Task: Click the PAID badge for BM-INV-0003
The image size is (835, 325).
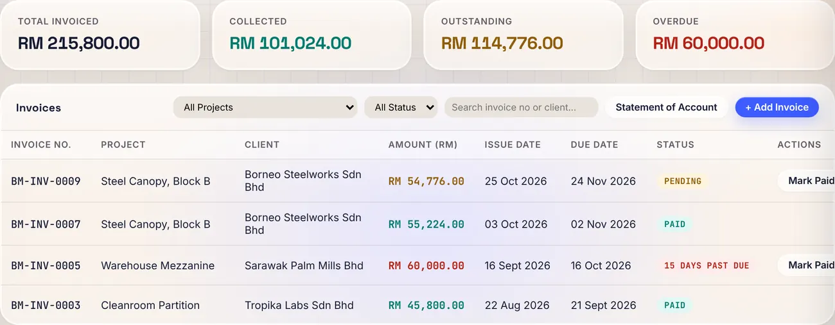Action: point(674,305)
